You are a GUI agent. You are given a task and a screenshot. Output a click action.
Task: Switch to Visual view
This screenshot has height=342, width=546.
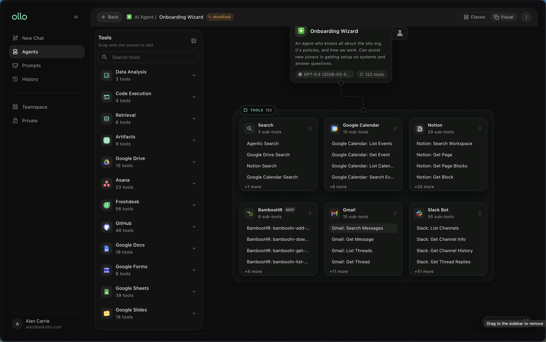tap(504, 17)
